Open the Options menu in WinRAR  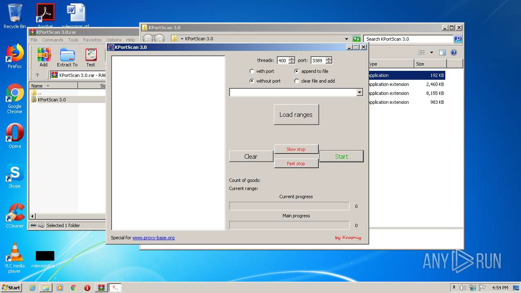click(114, 40)
